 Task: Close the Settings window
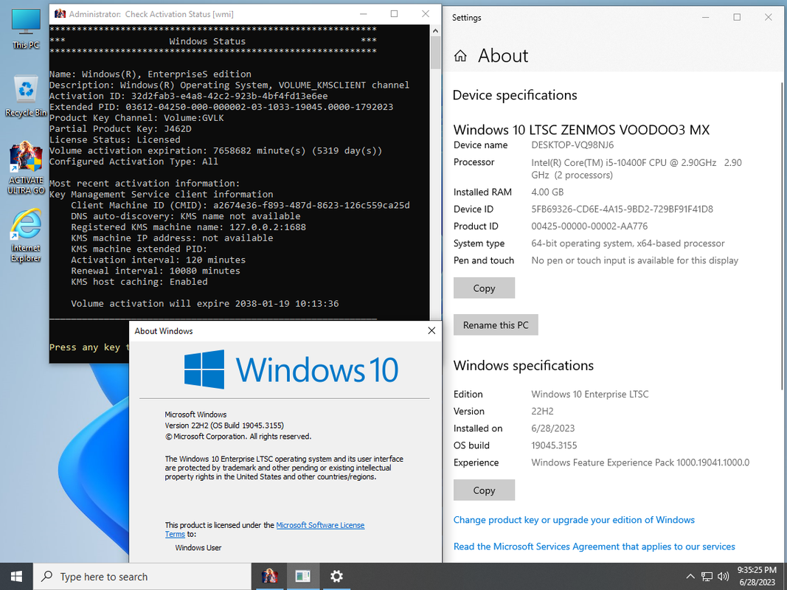click(x=768, y=17)
